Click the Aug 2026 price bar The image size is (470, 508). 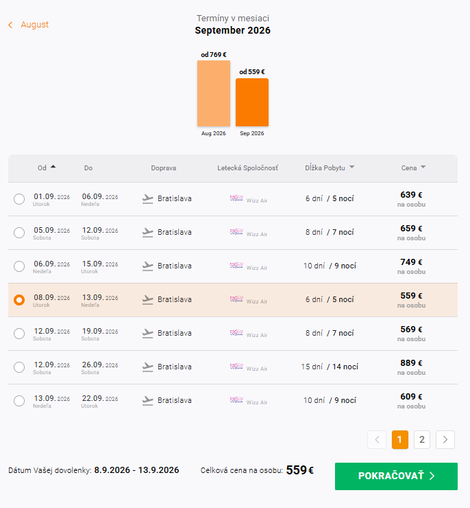click(x=214, y=93)
